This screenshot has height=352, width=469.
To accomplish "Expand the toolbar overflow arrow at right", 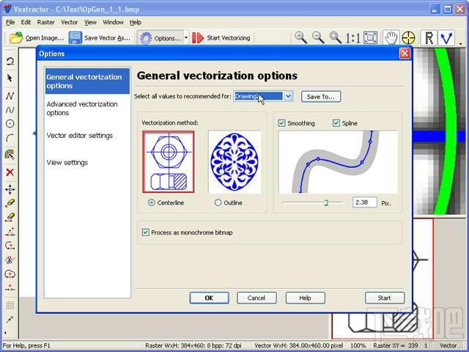I will click(x=461, y=44).
